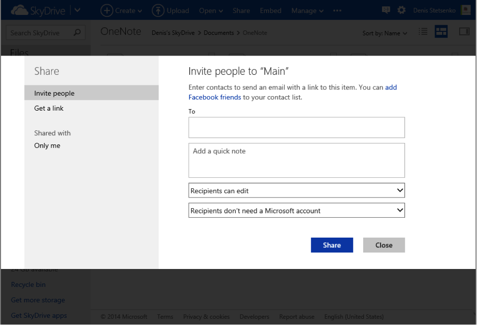Image resolution: width=477 pixels, height=325 pixels.
Task: Click the Close button in dialog
Action: click(x=384, y=245)
